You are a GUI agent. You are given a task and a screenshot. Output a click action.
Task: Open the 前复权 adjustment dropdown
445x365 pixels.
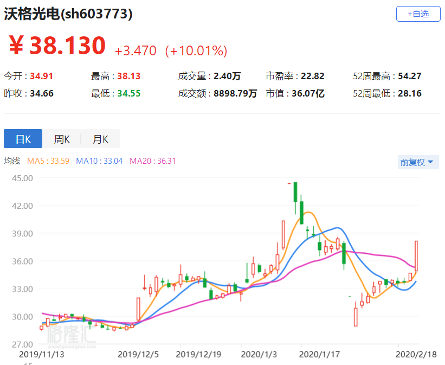[418, 162]
